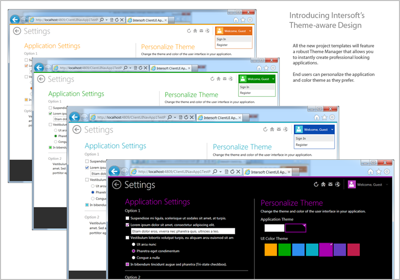Viewport: 400px width, 280px height.
Task: Click browser Back button in the purple-theme window
Action: coord(114,171)
